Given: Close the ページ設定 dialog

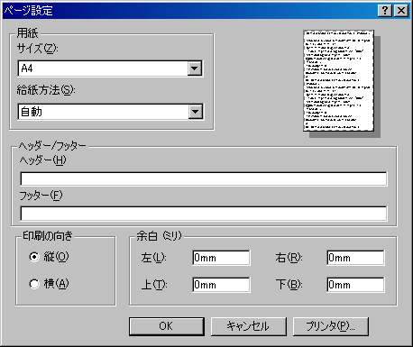Looking at the screenshot, I should coord(401,11).
